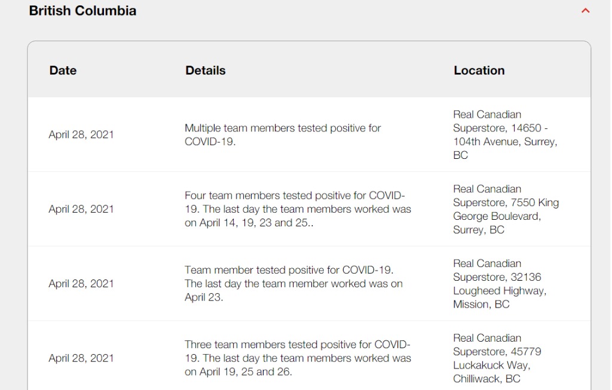Click the 14650 - 104th Avenue Surrey location
This screenshot has height=390, width=612.
505,134
